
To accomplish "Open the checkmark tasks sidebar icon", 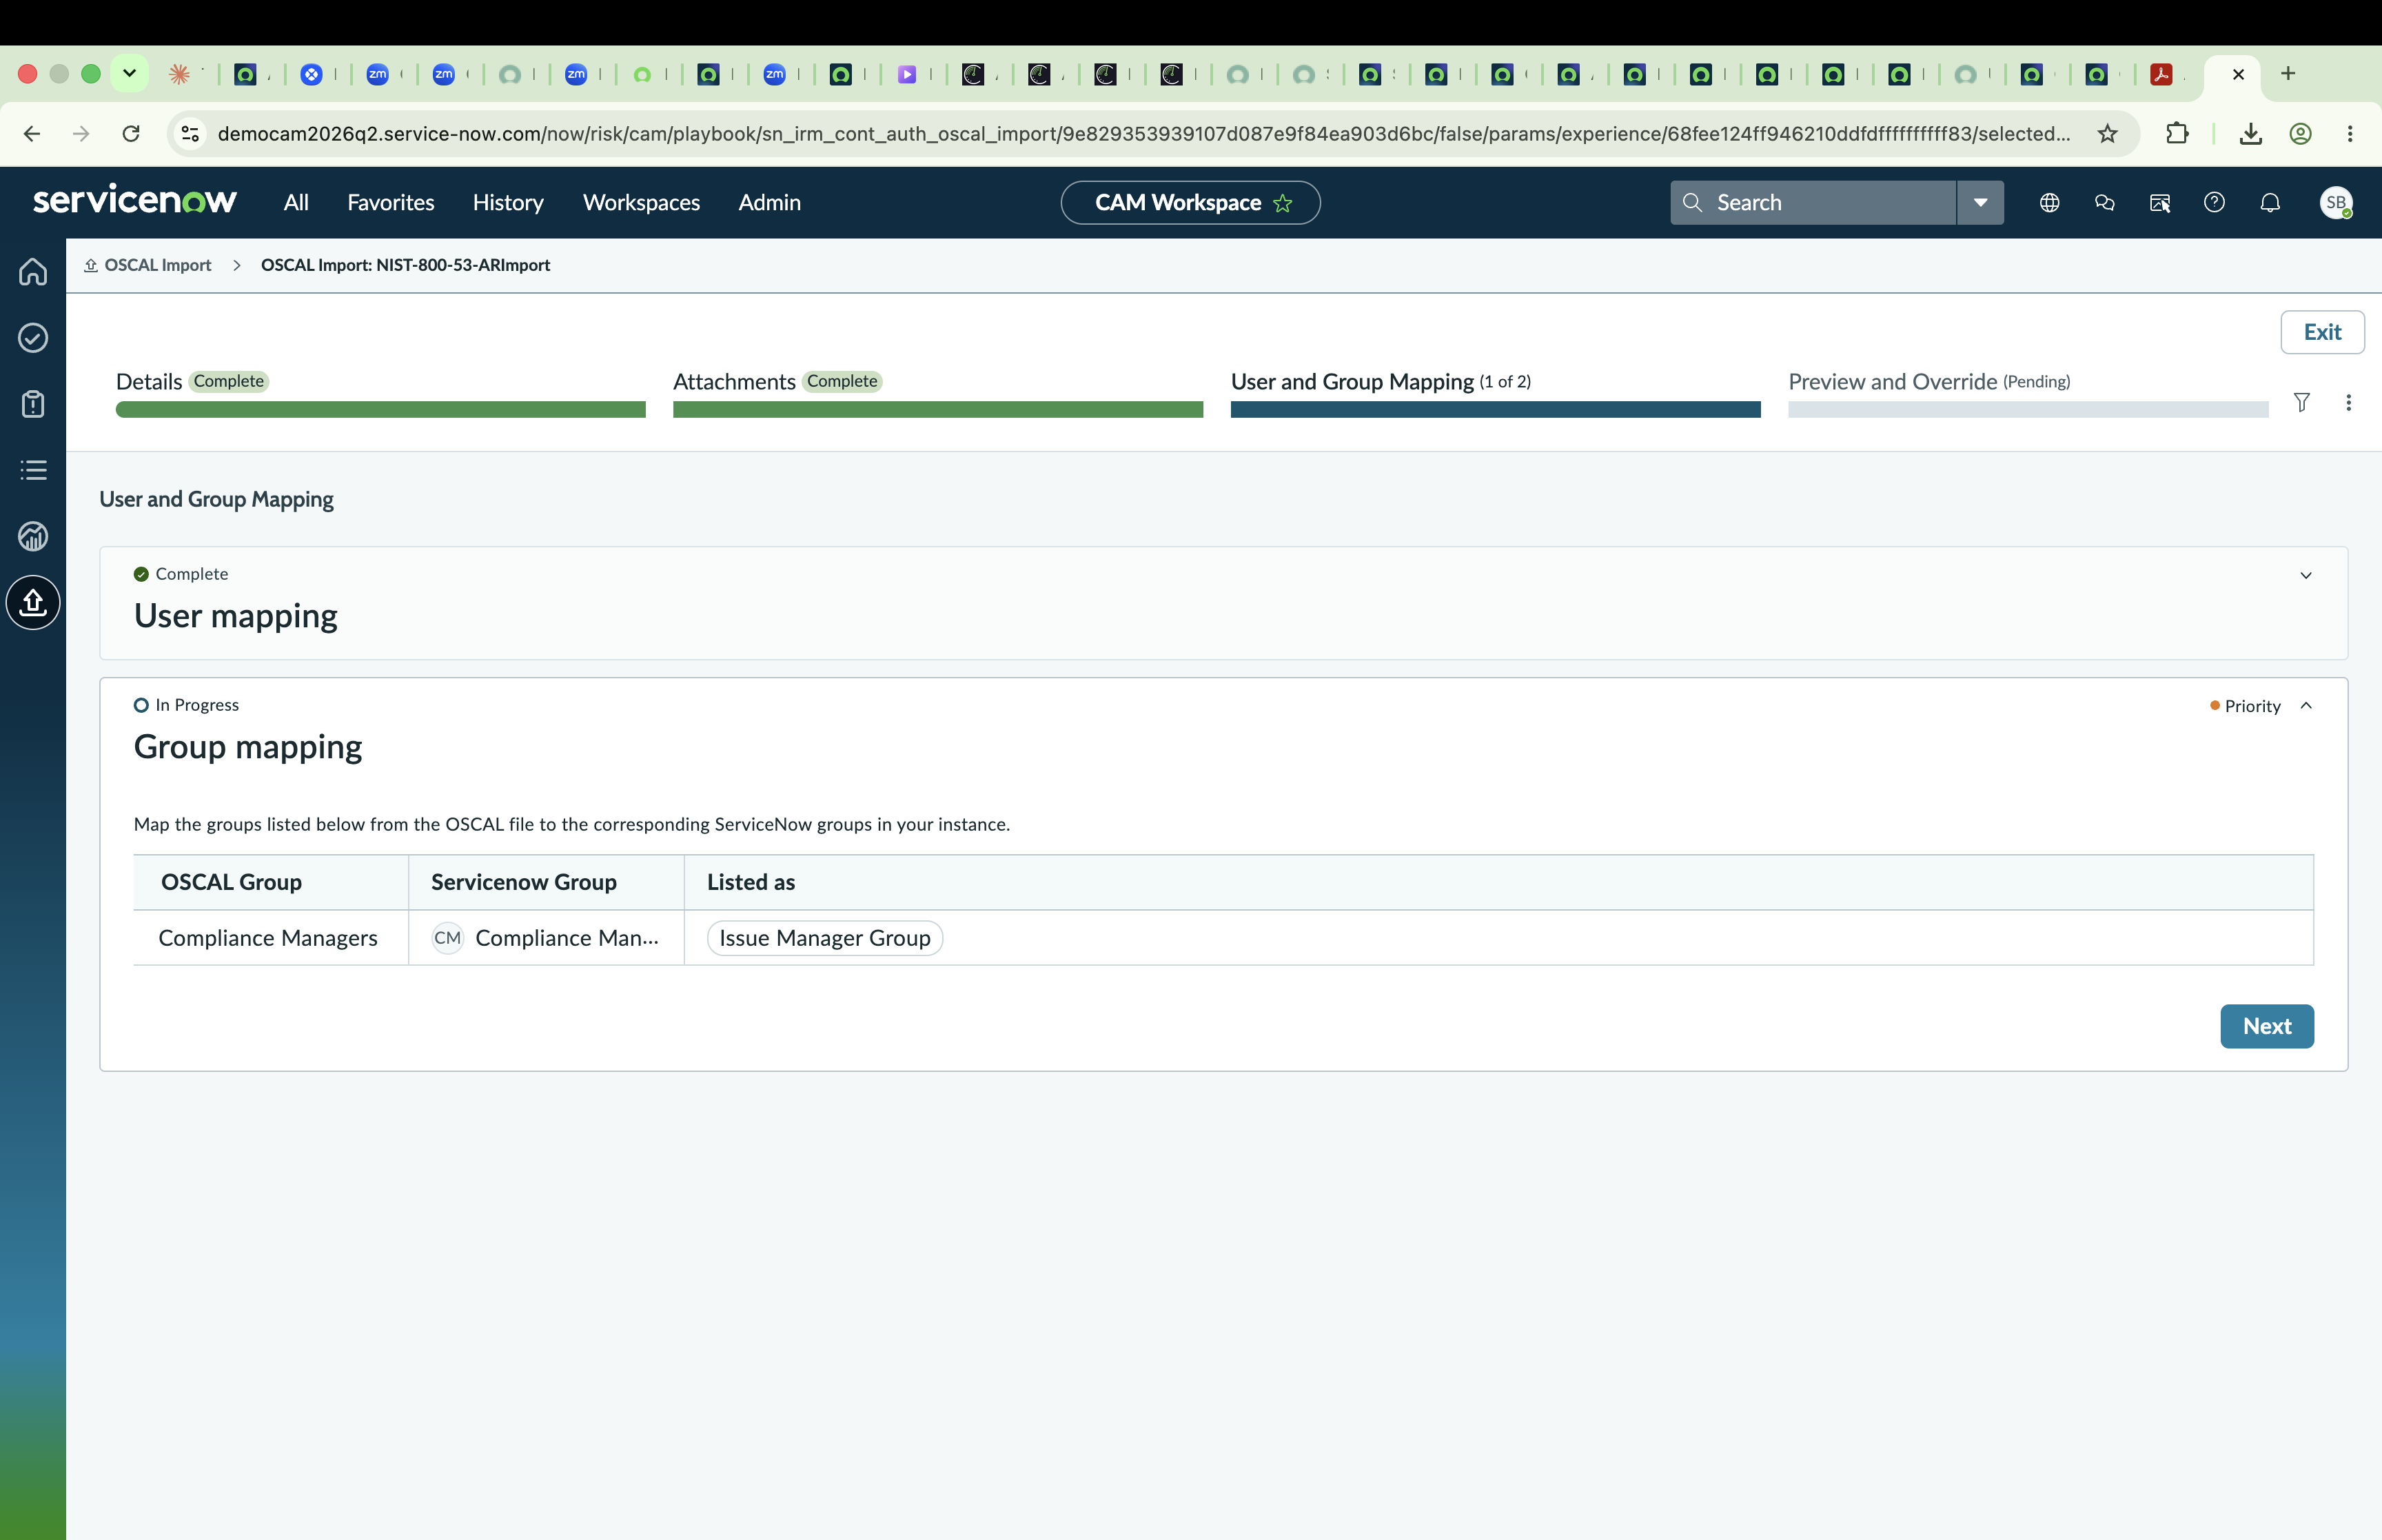I will pyautogui.click(x=33, y=338).
